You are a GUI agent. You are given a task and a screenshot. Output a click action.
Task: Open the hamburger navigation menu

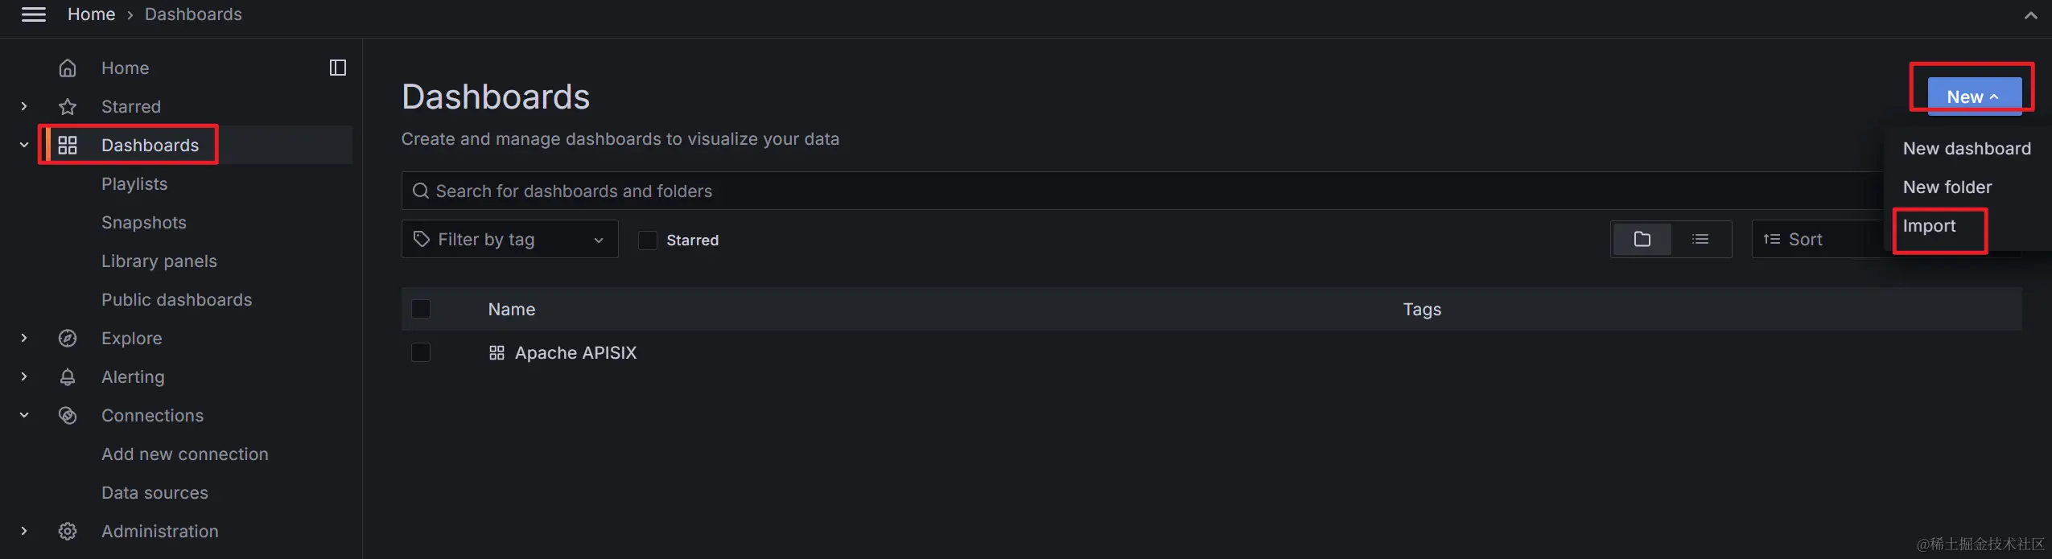(33, 14)
